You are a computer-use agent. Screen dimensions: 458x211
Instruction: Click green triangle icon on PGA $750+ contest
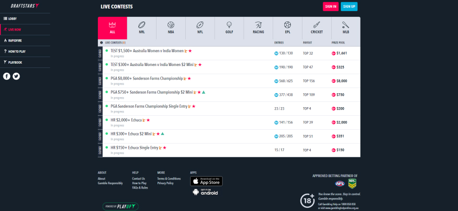(x=204, y=92)
